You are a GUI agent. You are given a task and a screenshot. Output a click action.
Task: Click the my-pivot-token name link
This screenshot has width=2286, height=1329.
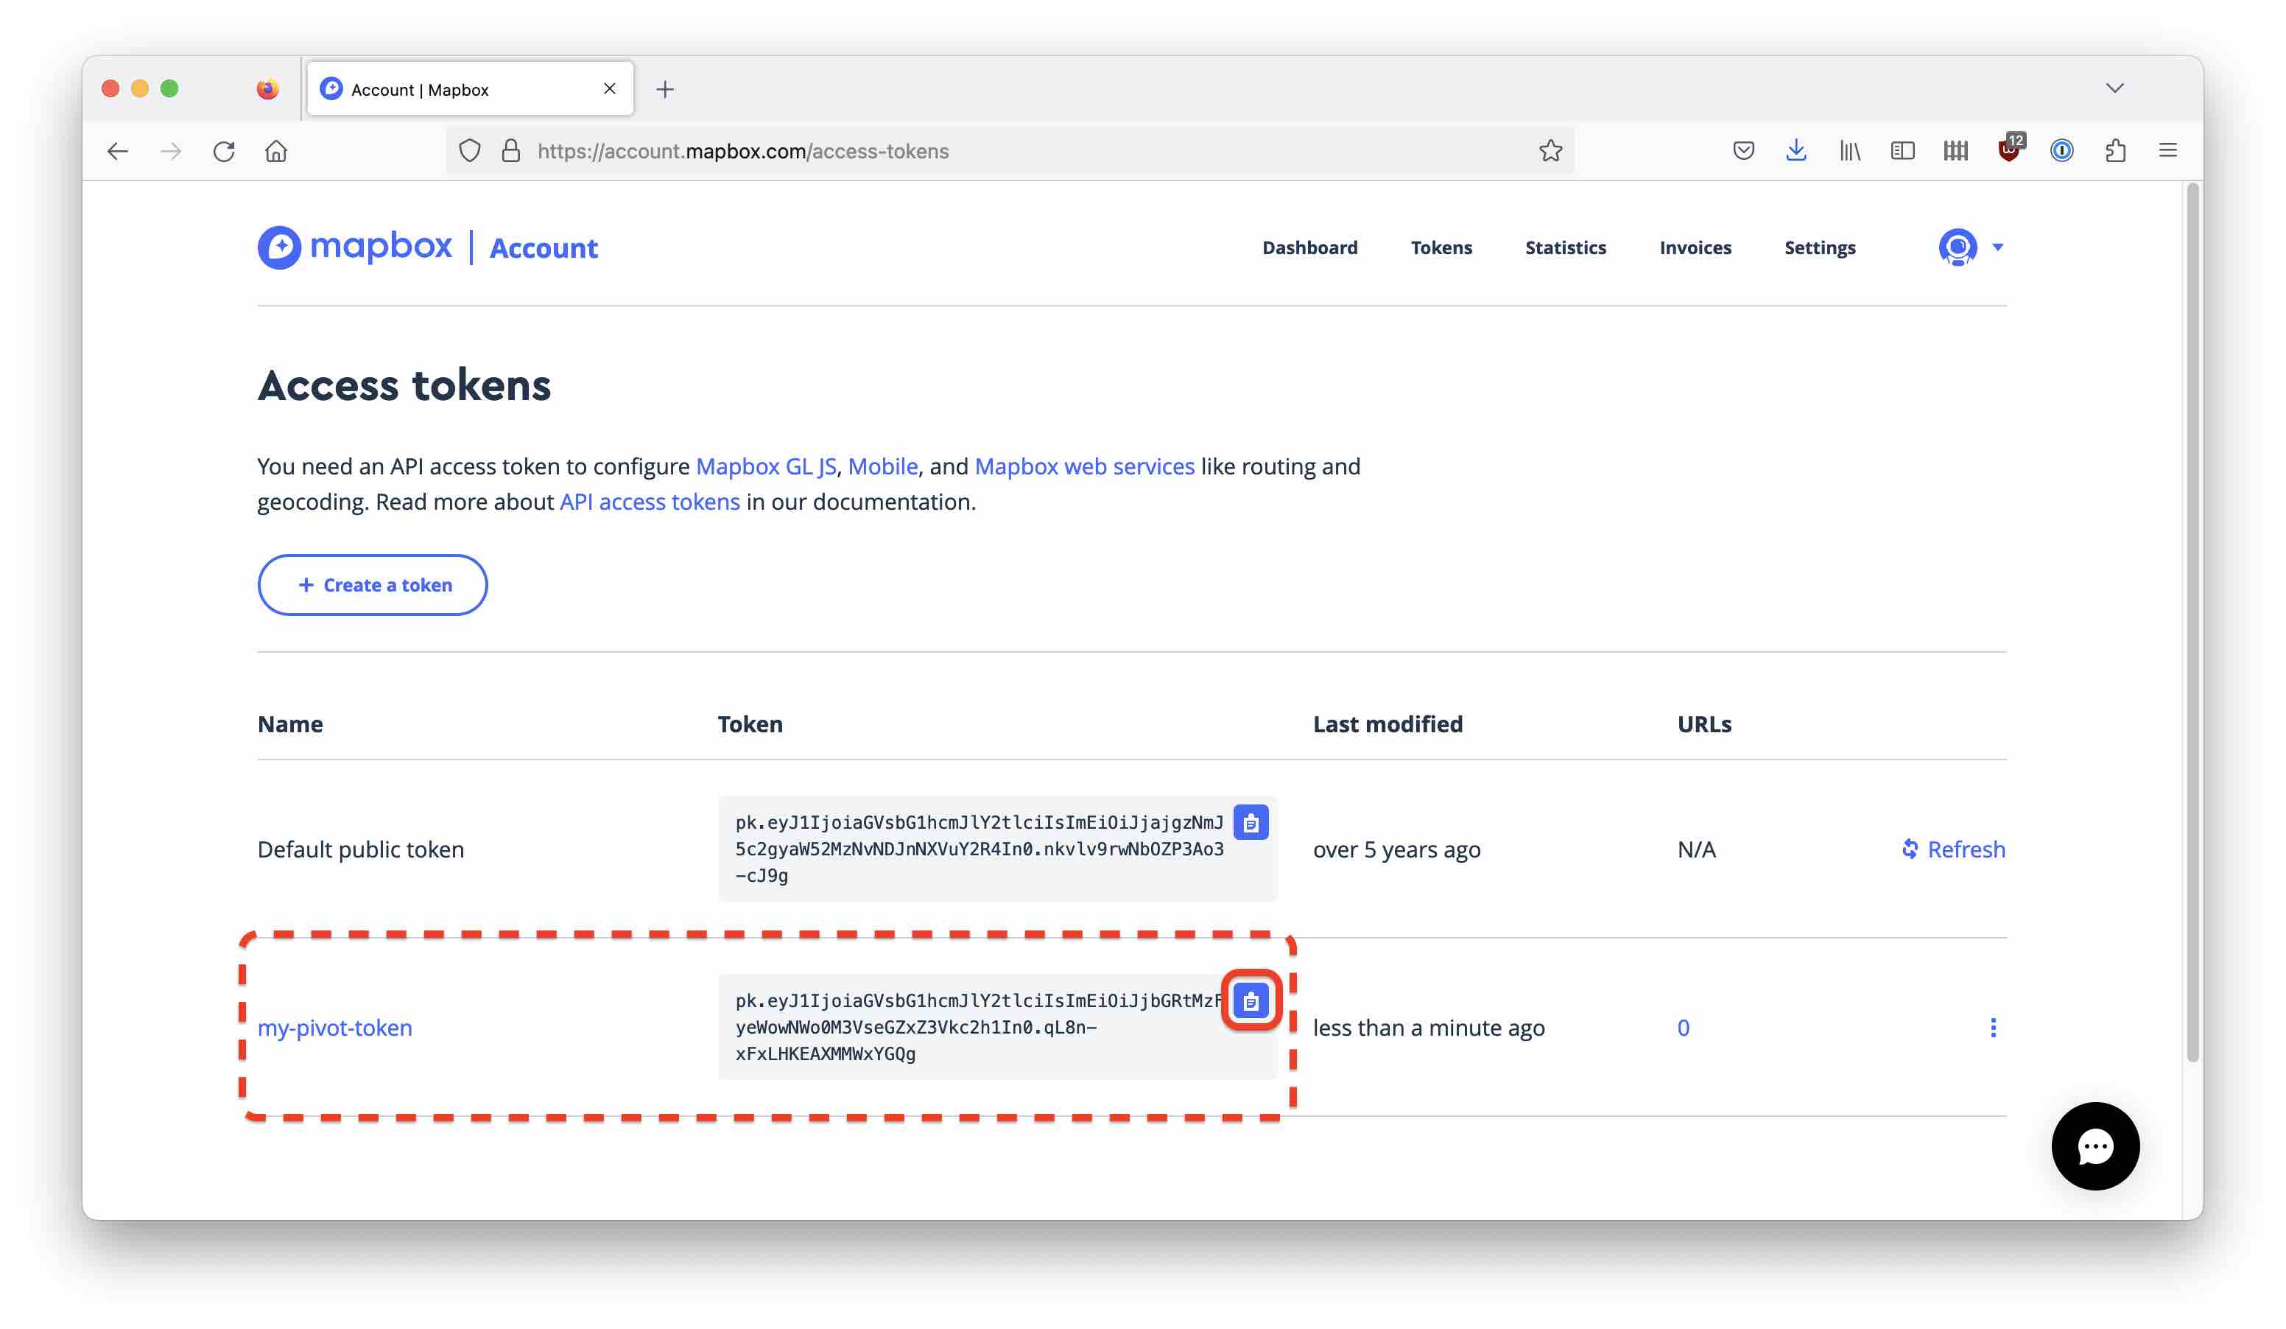tap(335, 1027)
